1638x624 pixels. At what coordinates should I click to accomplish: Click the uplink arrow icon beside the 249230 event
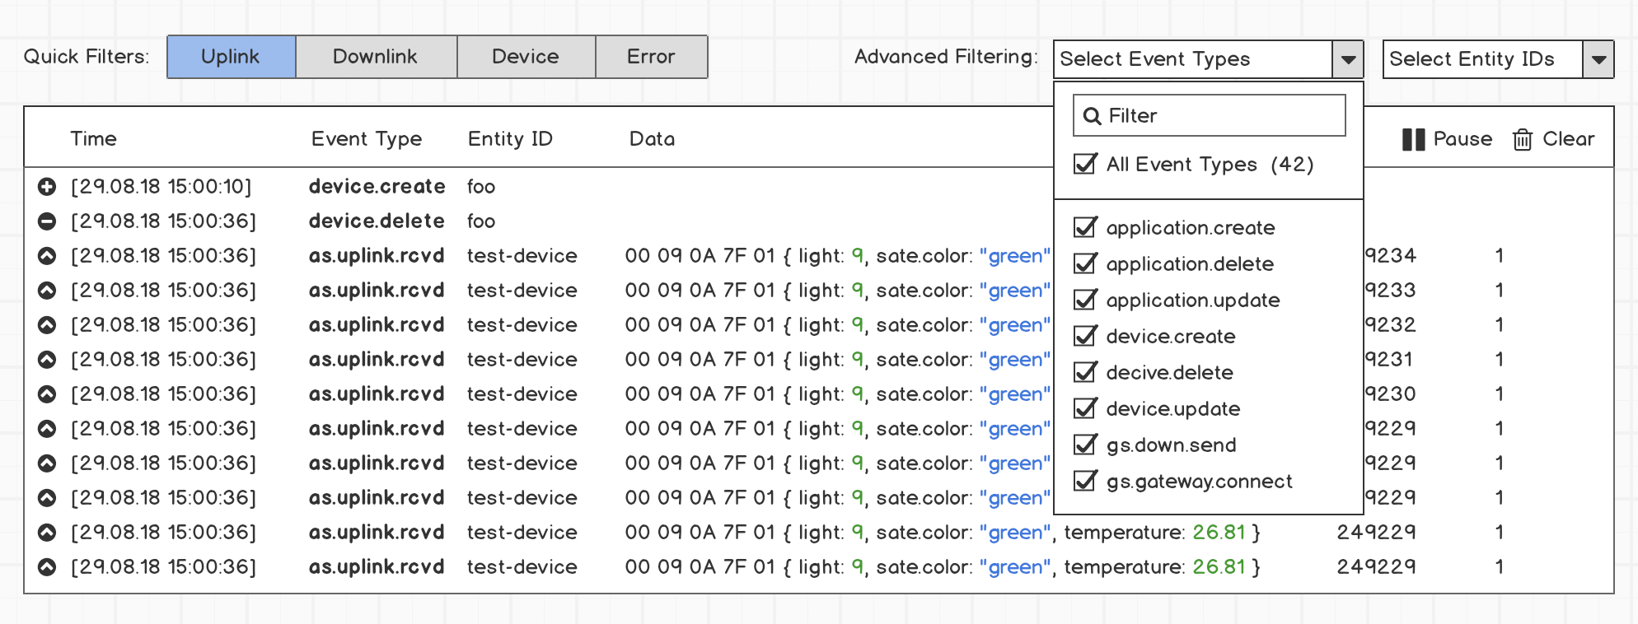tap(47, 393)
